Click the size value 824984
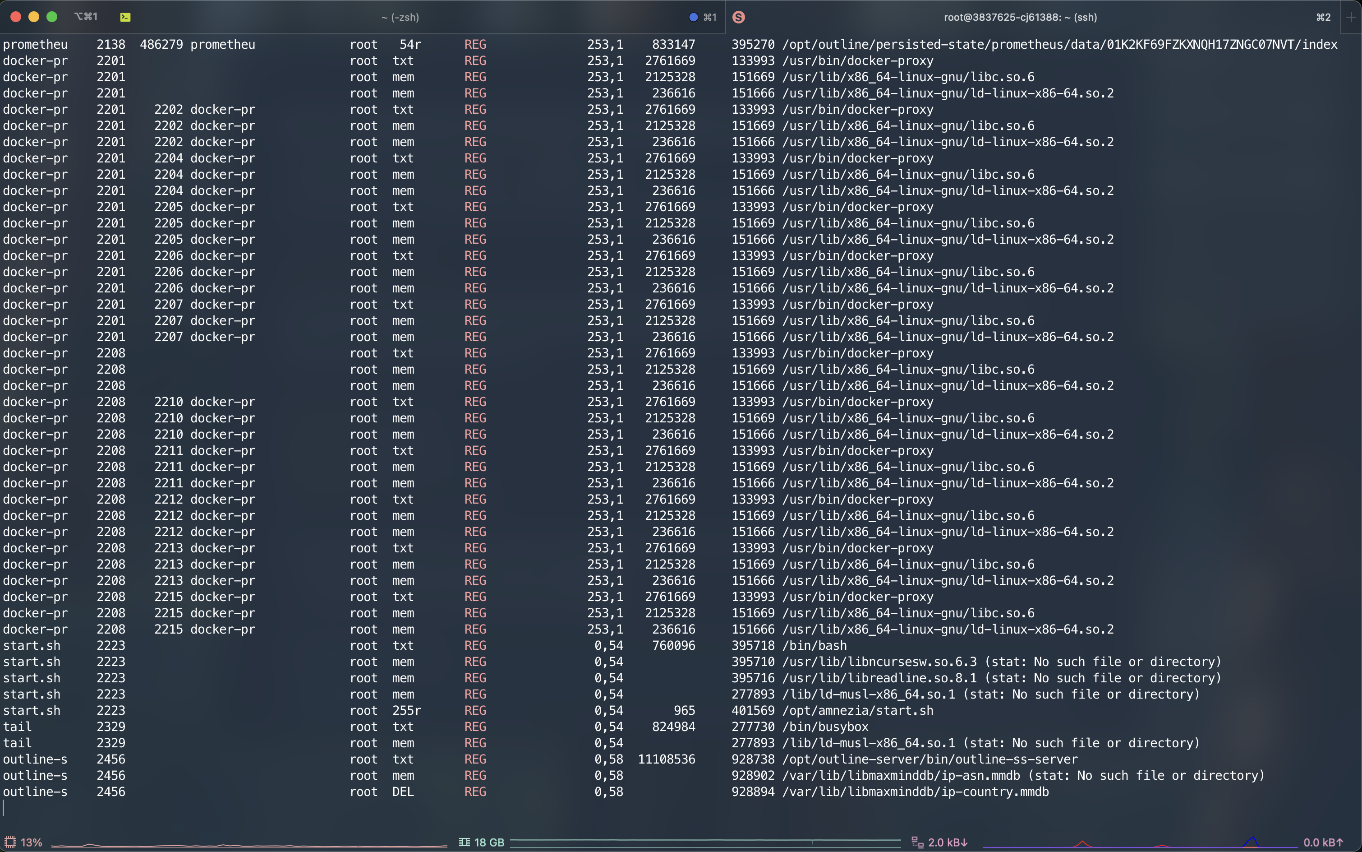Screen dimensions: 1362x852 point(674,727)
